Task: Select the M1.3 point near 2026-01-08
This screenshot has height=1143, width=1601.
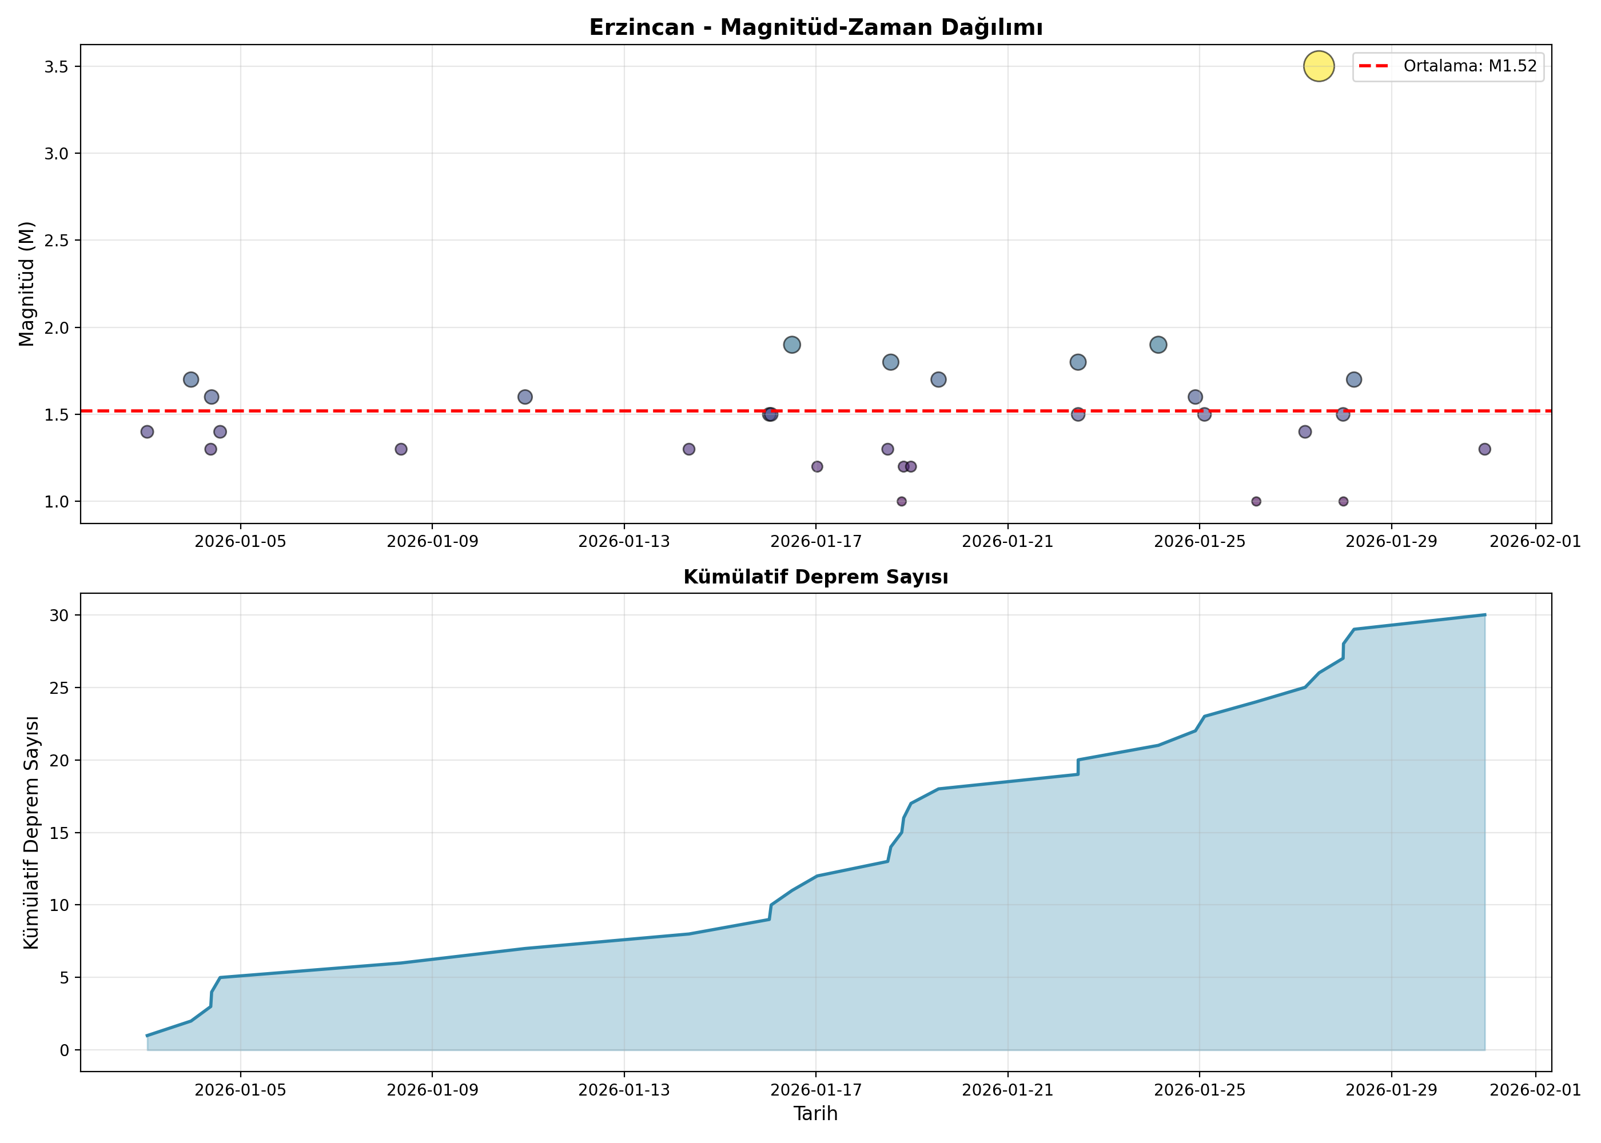Action: (x=401, y=449)
